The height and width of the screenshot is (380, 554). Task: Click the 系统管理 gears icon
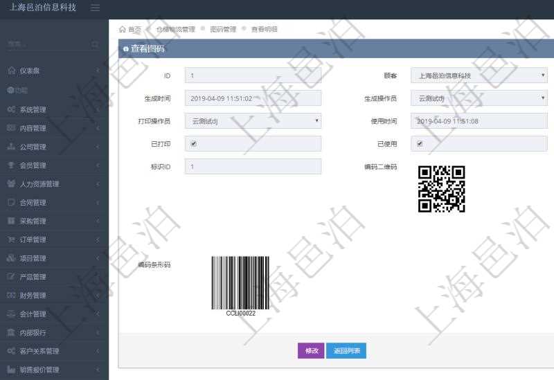coord(11,109)
